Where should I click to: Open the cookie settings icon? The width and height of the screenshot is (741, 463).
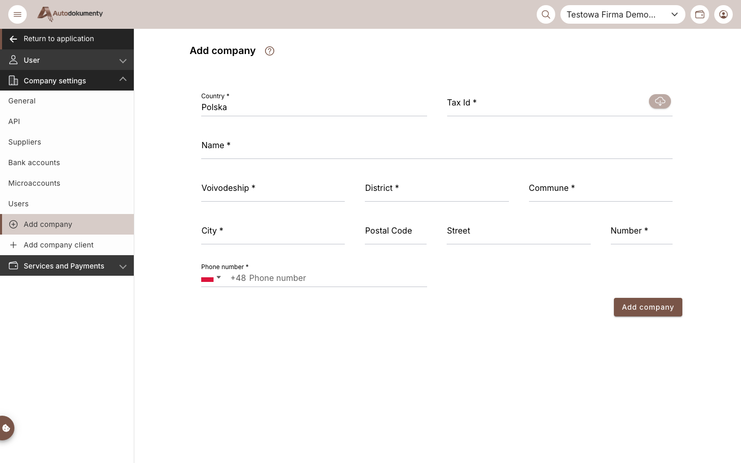coord(6,428)
